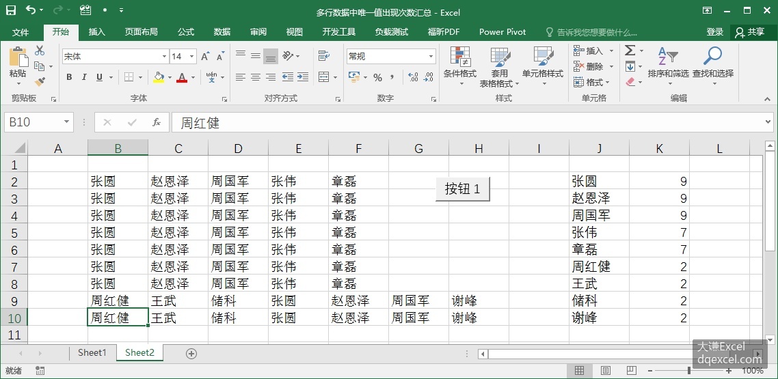Toggle Bold formatting
The width and height of the screenshot is (778, 379).
click(x=69, y=77)
